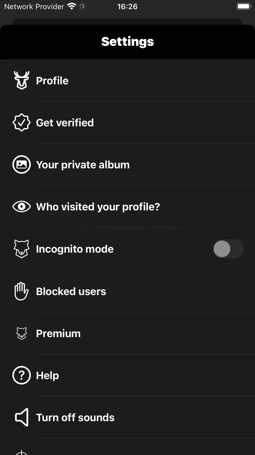Viewport: 255px width, 455px height.
Task: Tap the private album picture icon
Action: (22, 165)
